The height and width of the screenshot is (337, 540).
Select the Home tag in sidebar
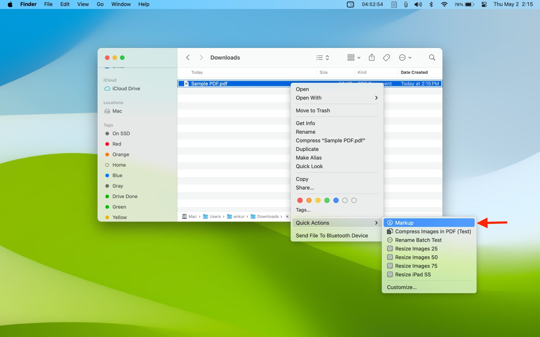pyautogui.click(x=115, y=165)
